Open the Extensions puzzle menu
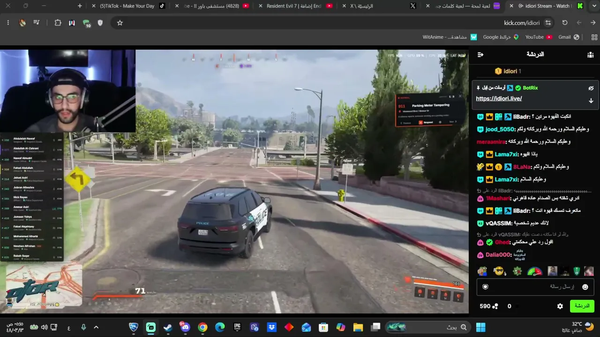Image resolution: width=600 pixels, height=337 pixels. click(58, 22)
